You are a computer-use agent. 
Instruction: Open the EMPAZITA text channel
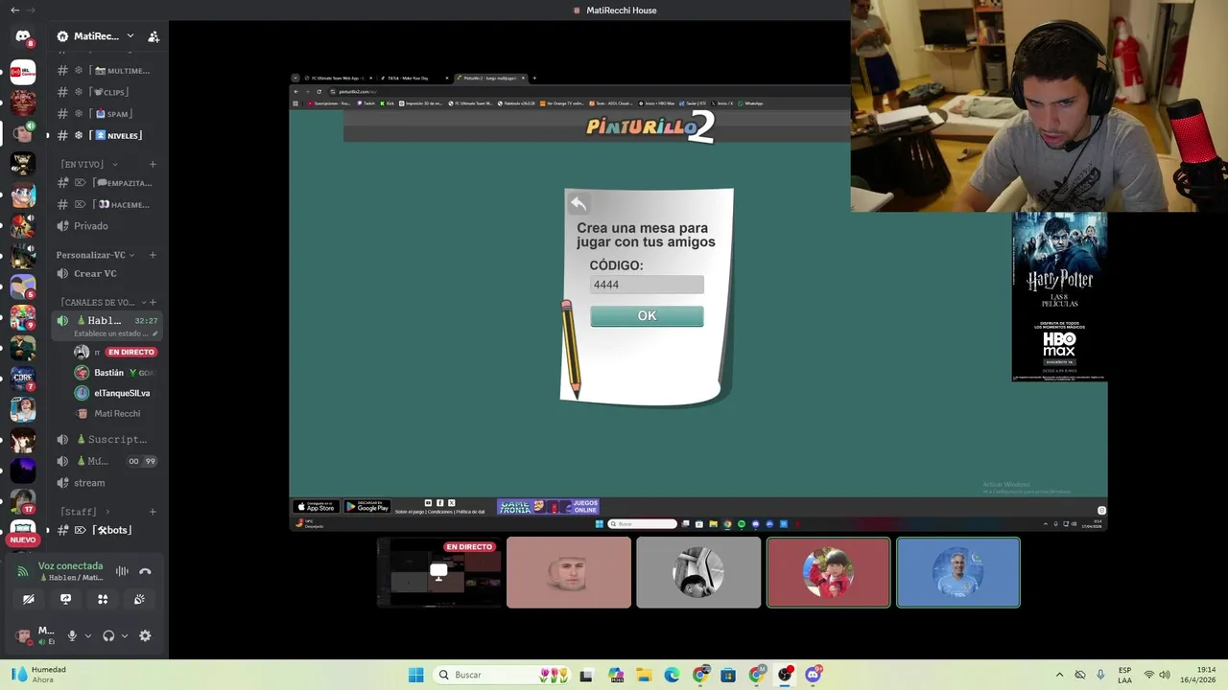[106, 183]
